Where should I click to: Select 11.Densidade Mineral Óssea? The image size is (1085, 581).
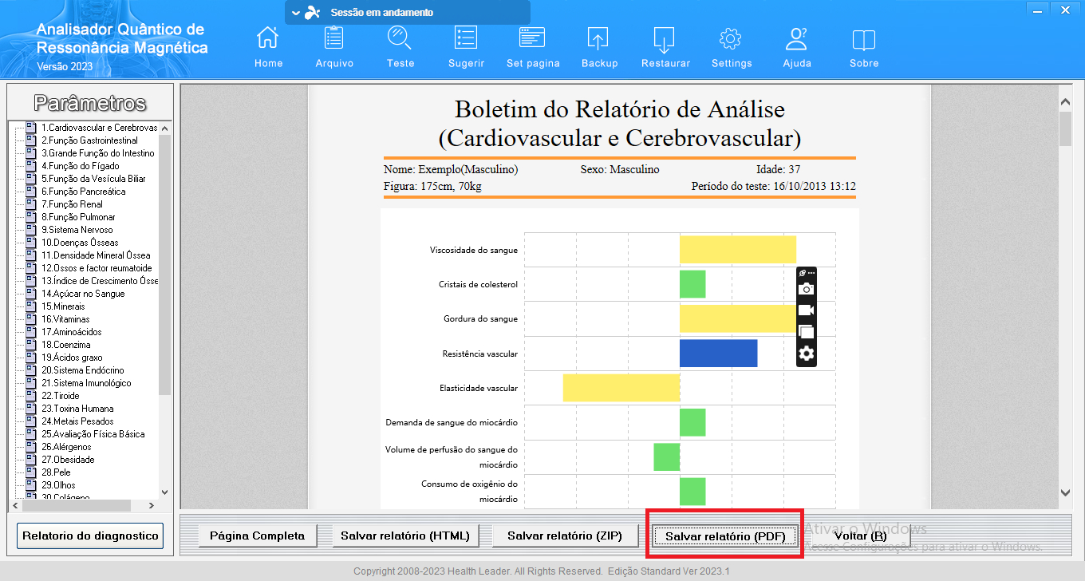96,255
